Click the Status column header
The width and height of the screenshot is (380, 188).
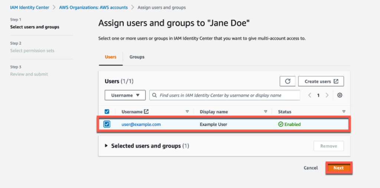(x=285, y=112)
